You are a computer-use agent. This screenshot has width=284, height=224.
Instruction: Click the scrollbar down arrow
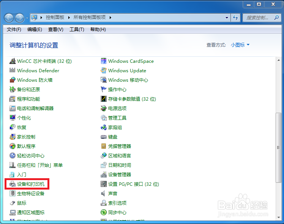click(279, 218)
